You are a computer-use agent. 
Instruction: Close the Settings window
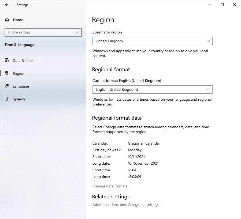click(235, 5)
